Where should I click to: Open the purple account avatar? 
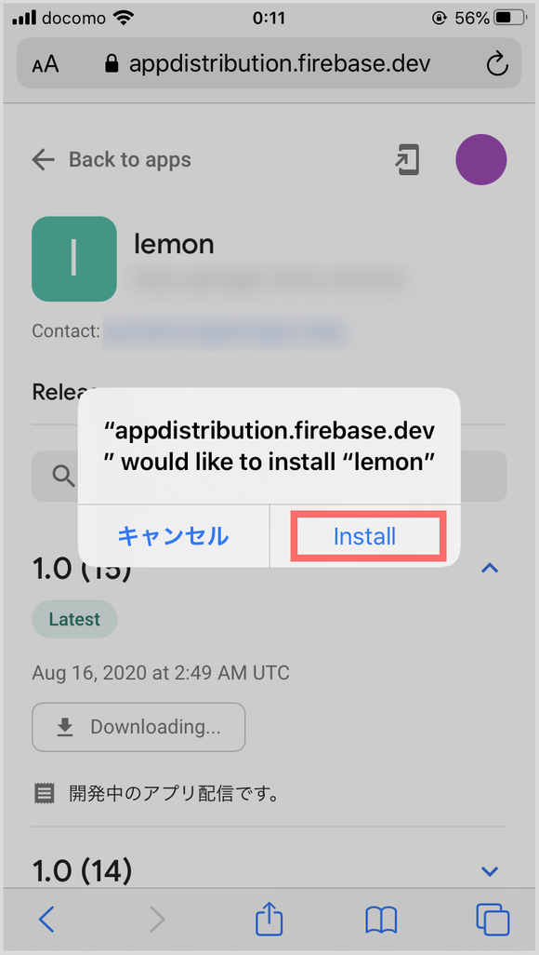pos(481,159)
